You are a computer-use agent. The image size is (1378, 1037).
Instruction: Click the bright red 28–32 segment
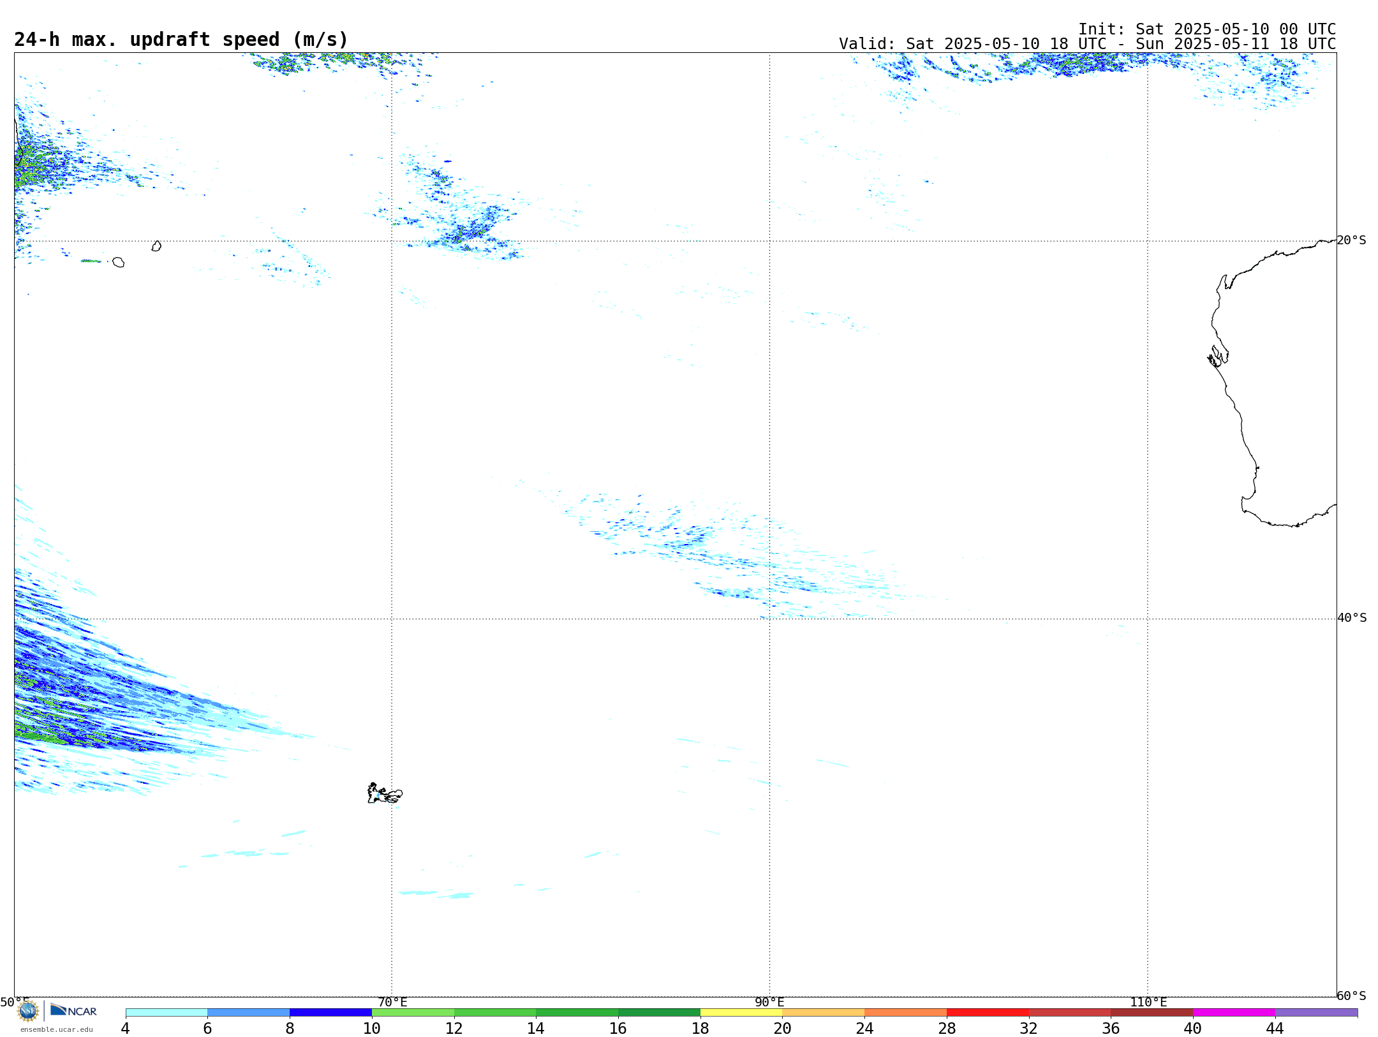(988, 1012)
